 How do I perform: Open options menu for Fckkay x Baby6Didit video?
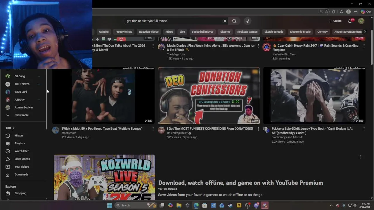364,129
